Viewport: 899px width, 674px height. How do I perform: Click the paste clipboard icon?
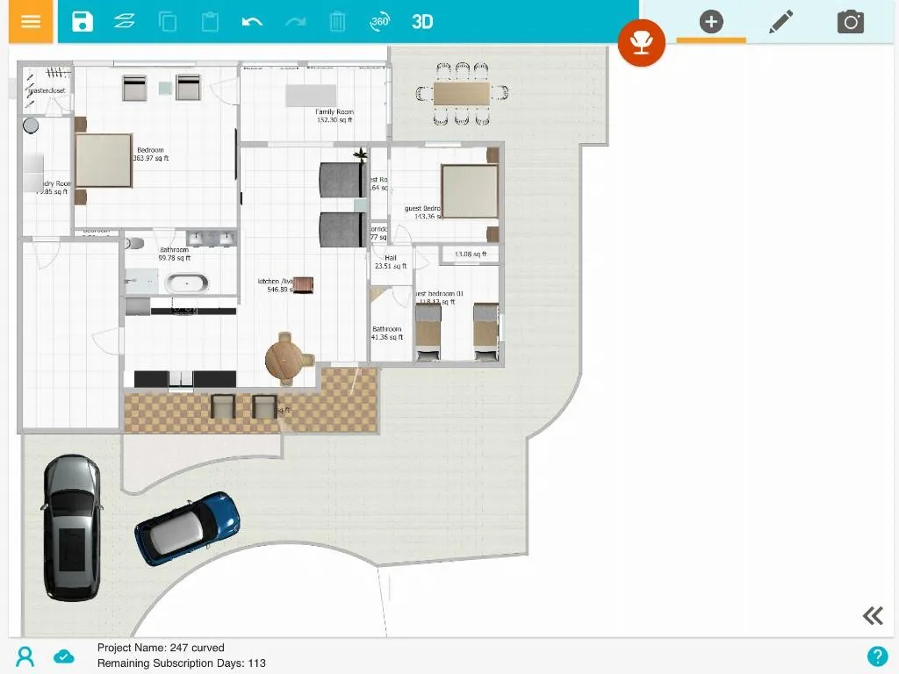pos(210,22)
